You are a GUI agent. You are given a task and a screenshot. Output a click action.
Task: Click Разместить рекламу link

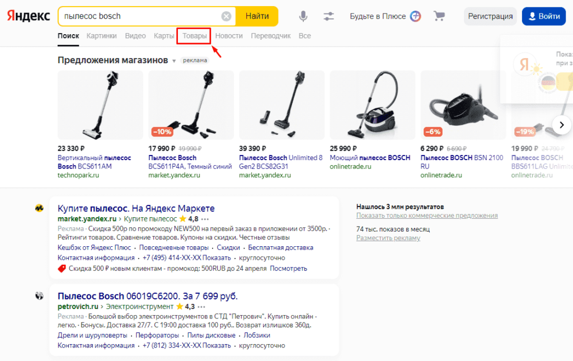pos(388,238)
